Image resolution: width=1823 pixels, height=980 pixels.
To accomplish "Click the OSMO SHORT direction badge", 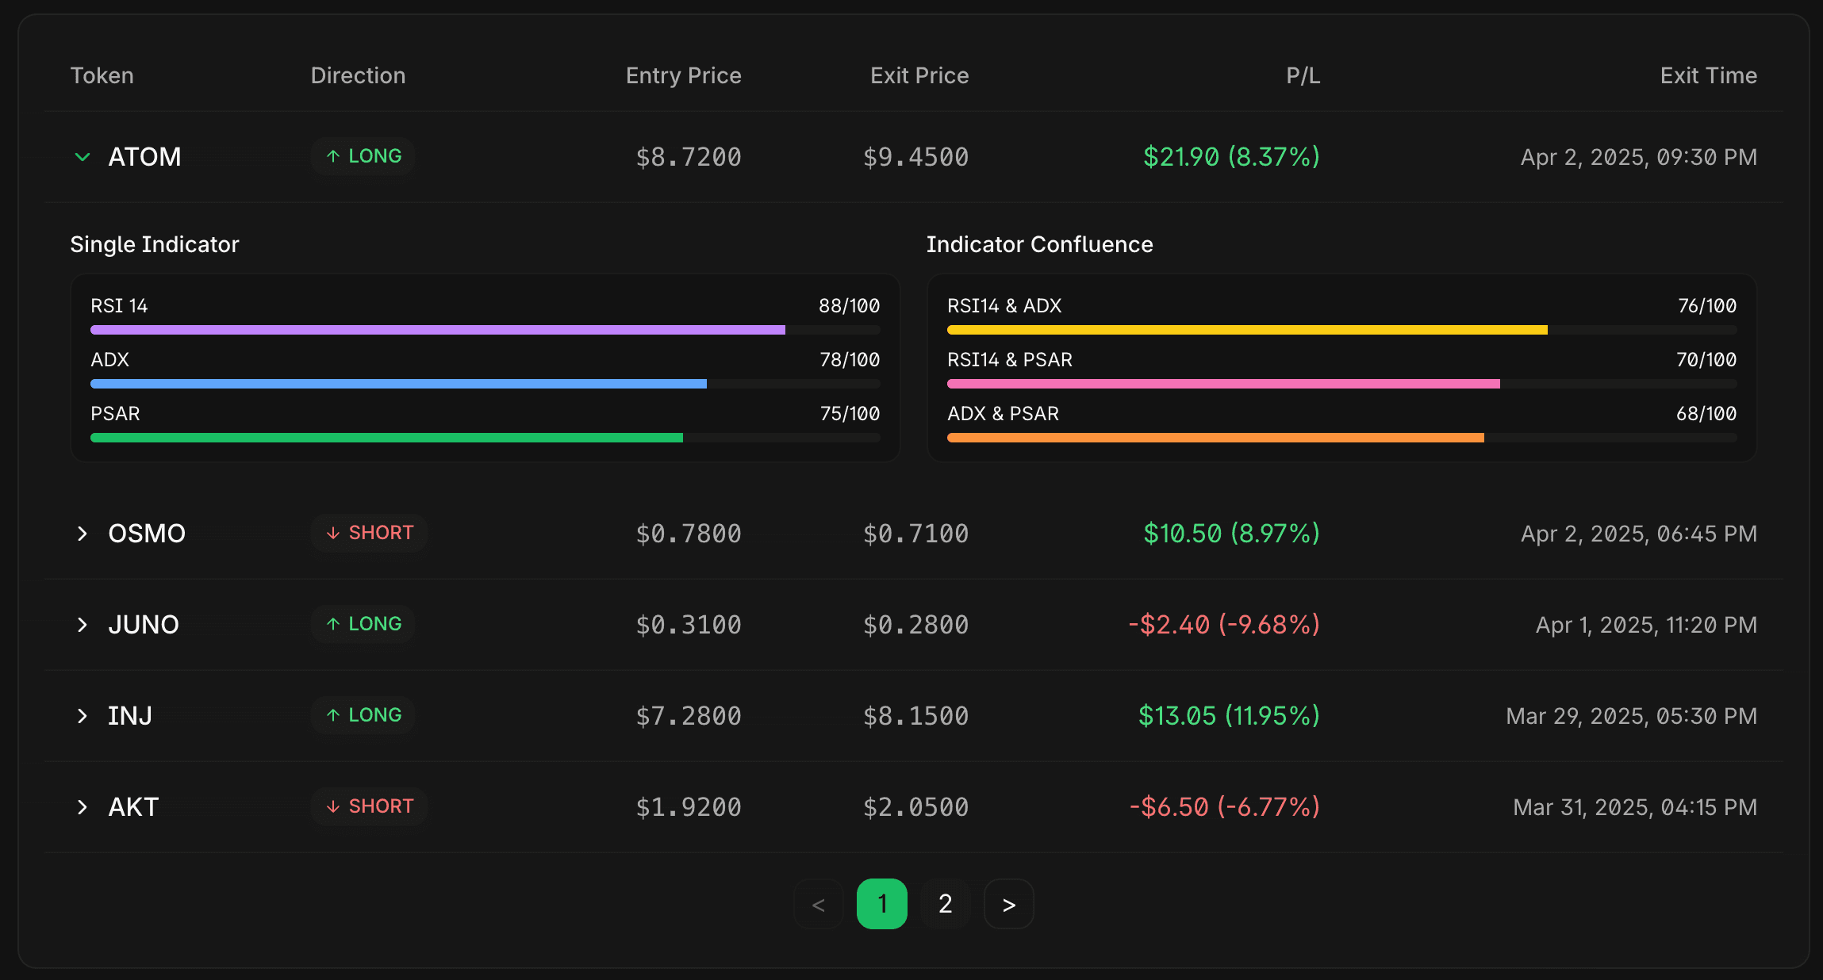I will (x=369, y=533).
